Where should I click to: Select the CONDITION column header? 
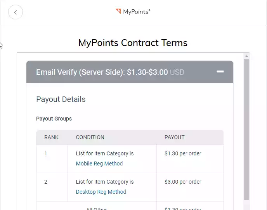coord(90,137)
